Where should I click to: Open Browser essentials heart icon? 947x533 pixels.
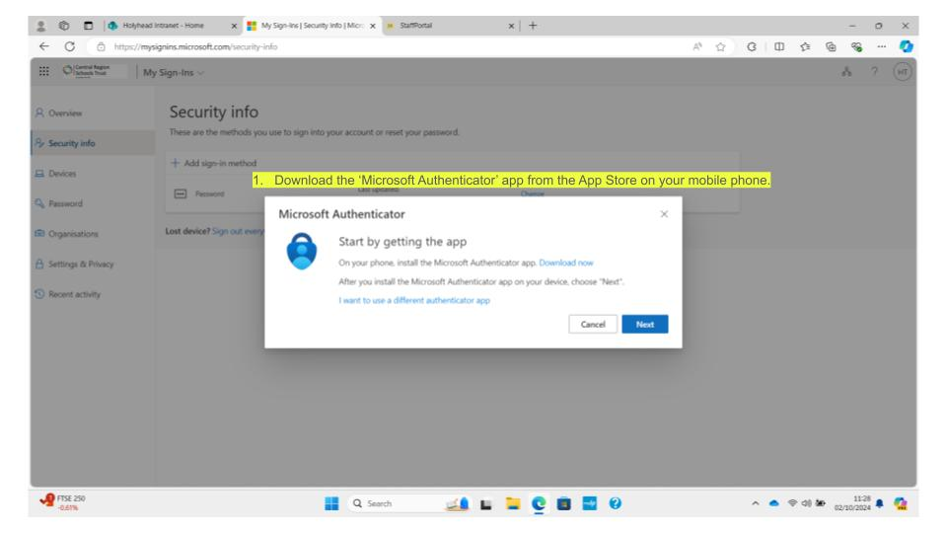[x=856, y=46]
